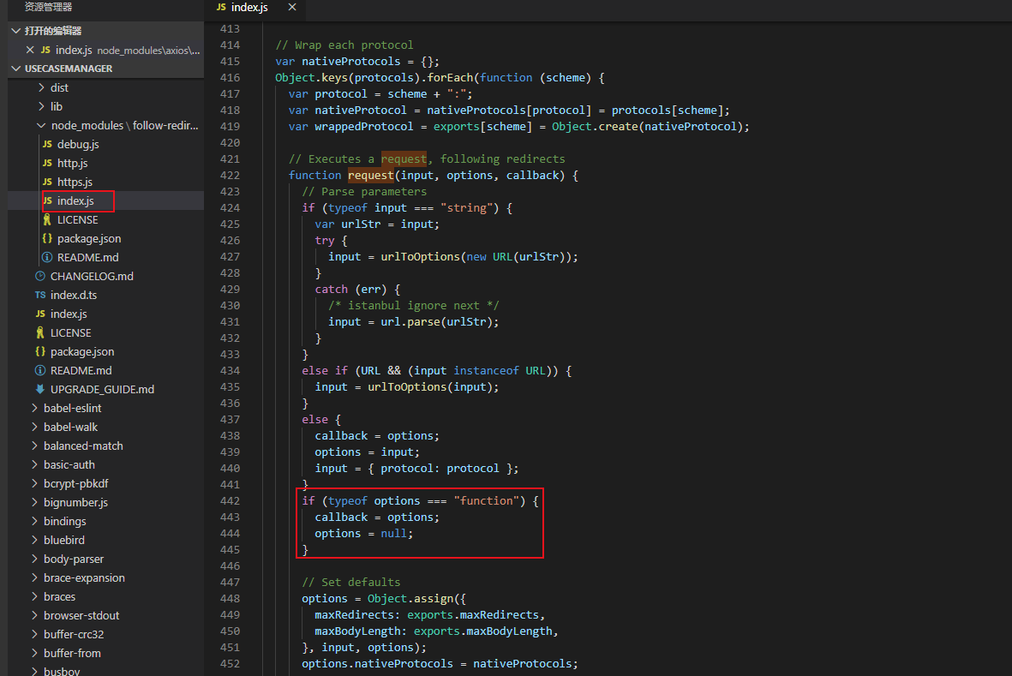Click the curly braces icon beside package.json
The width and height of the screenshot is (1012, 676).
(x=48, y=238)
